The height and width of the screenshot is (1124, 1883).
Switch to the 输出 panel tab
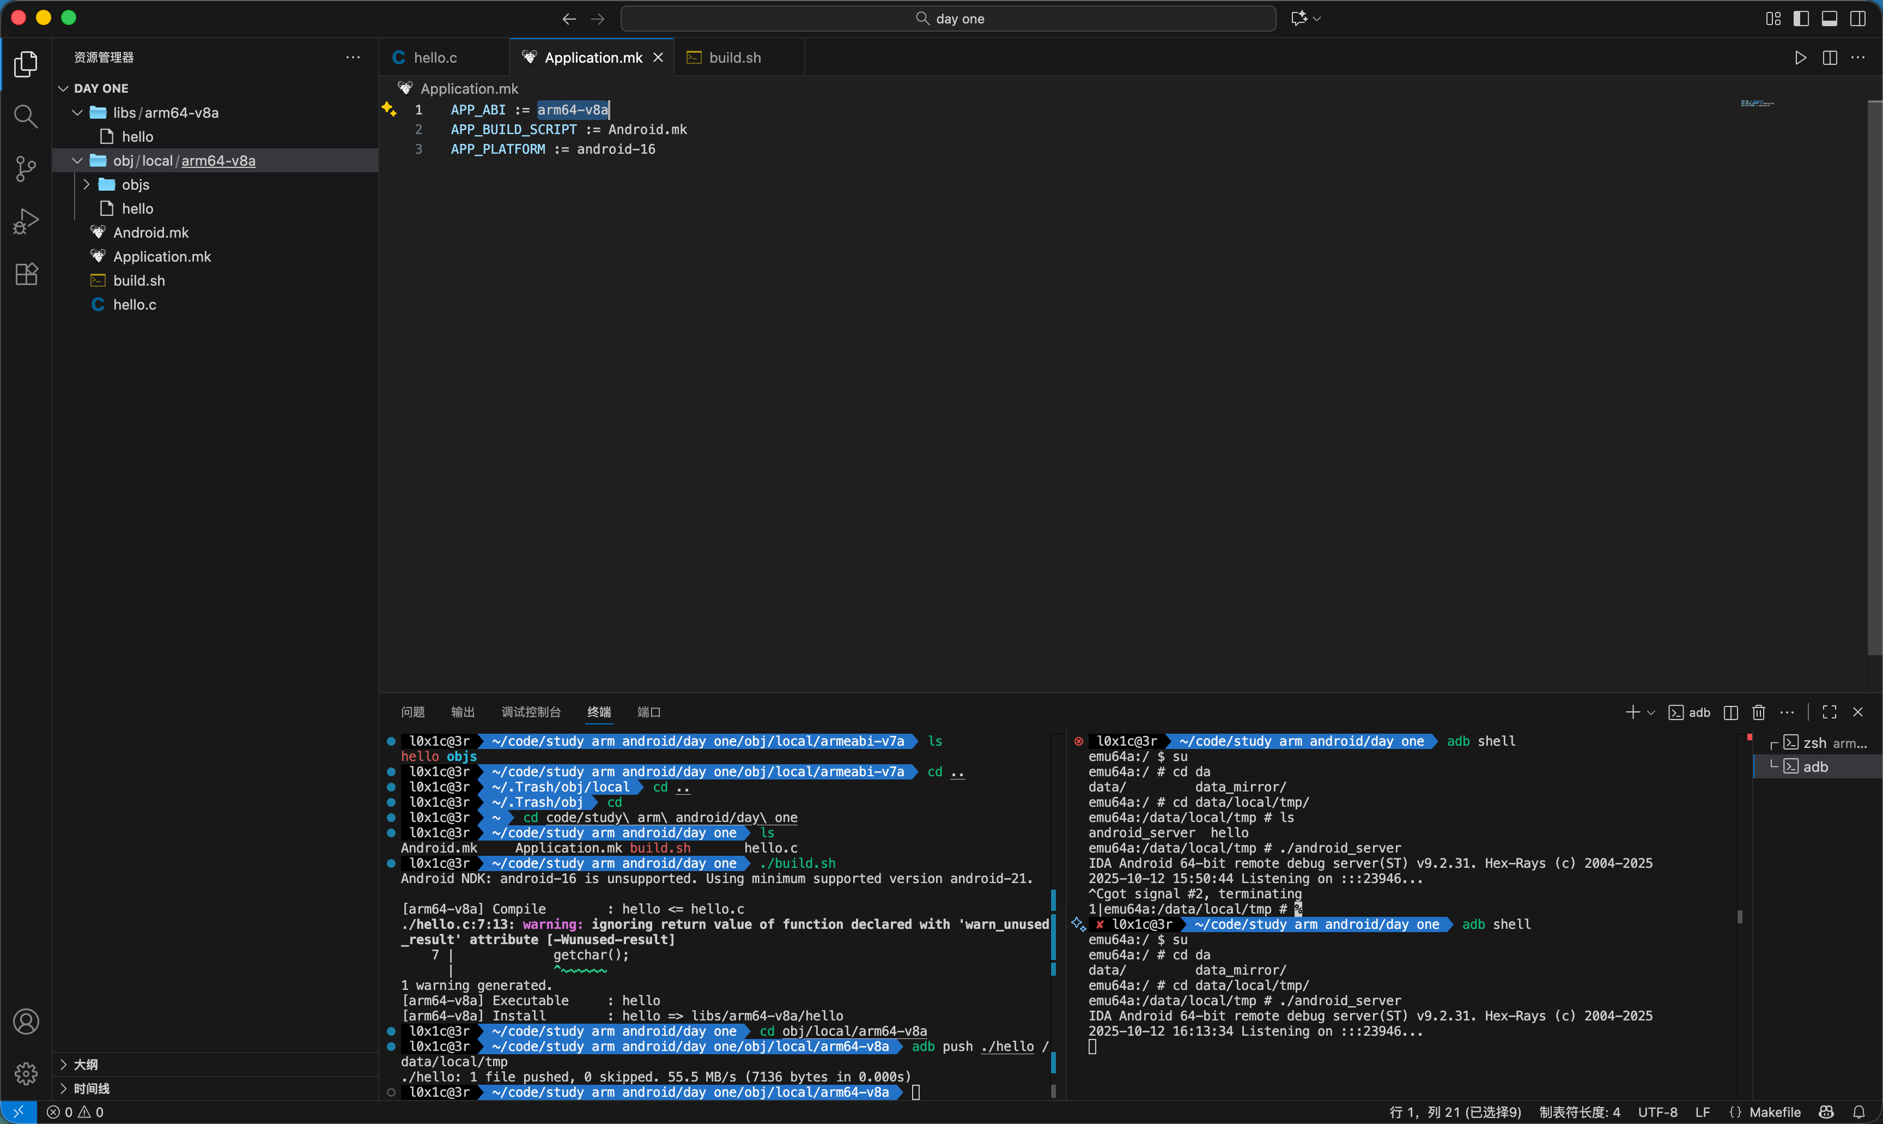(x=463, y=712)
